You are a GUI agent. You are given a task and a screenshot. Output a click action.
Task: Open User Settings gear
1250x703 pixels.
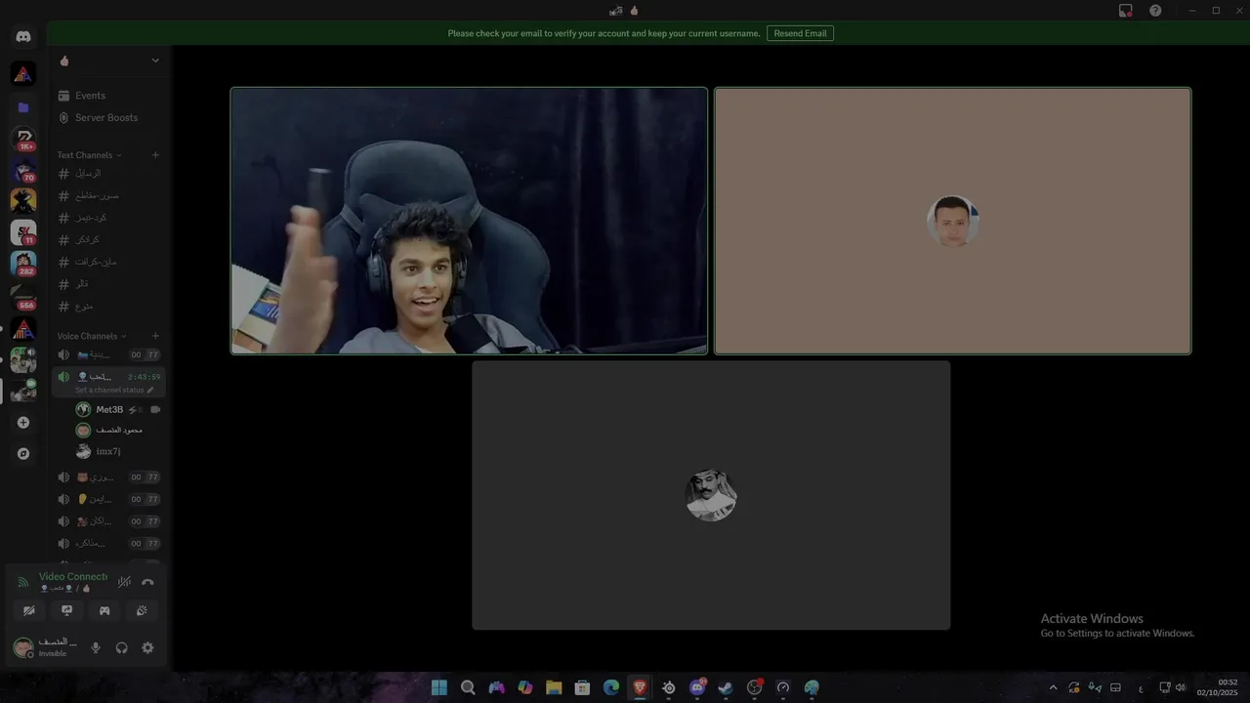coord(147,647)
